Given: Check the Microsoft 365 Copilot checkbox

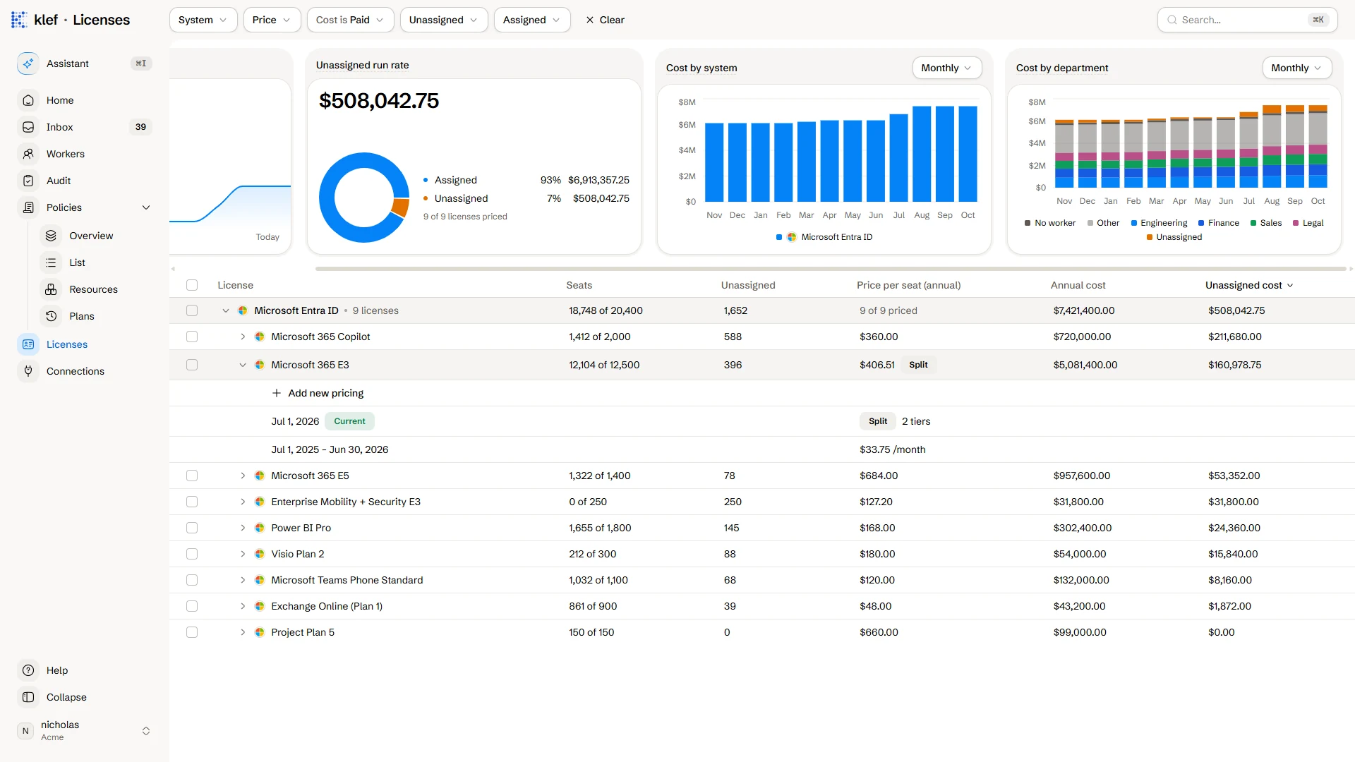Looking at the screenshot, I should [x=192, y=337].
